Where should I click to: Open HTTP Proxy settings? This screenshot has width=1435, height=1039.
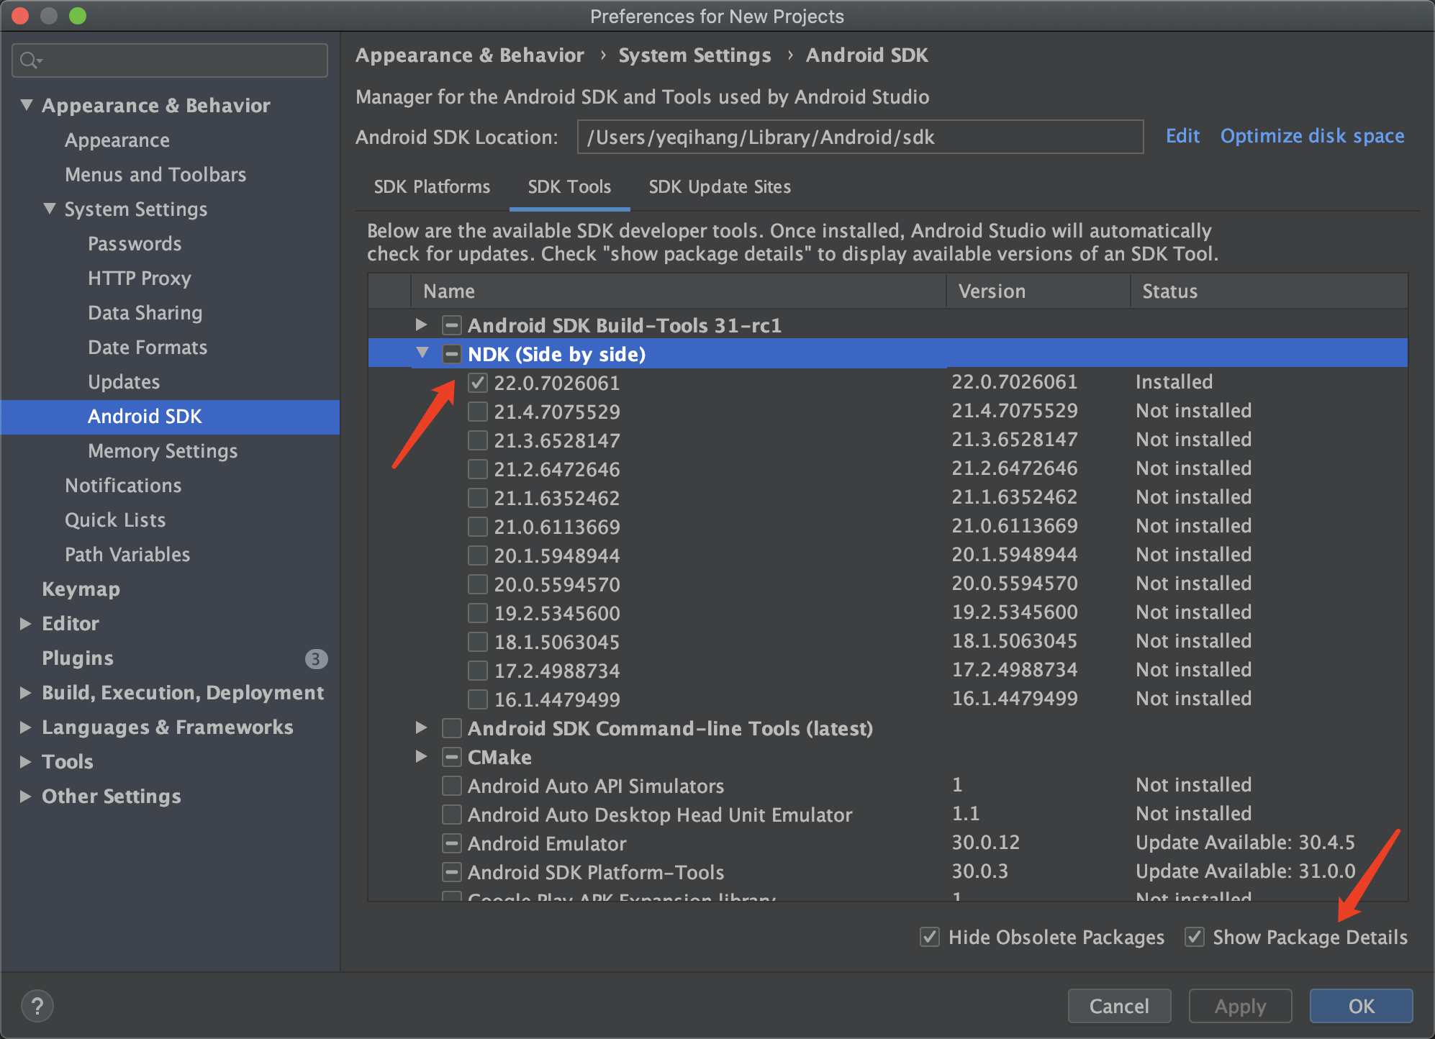click(140, 278)
